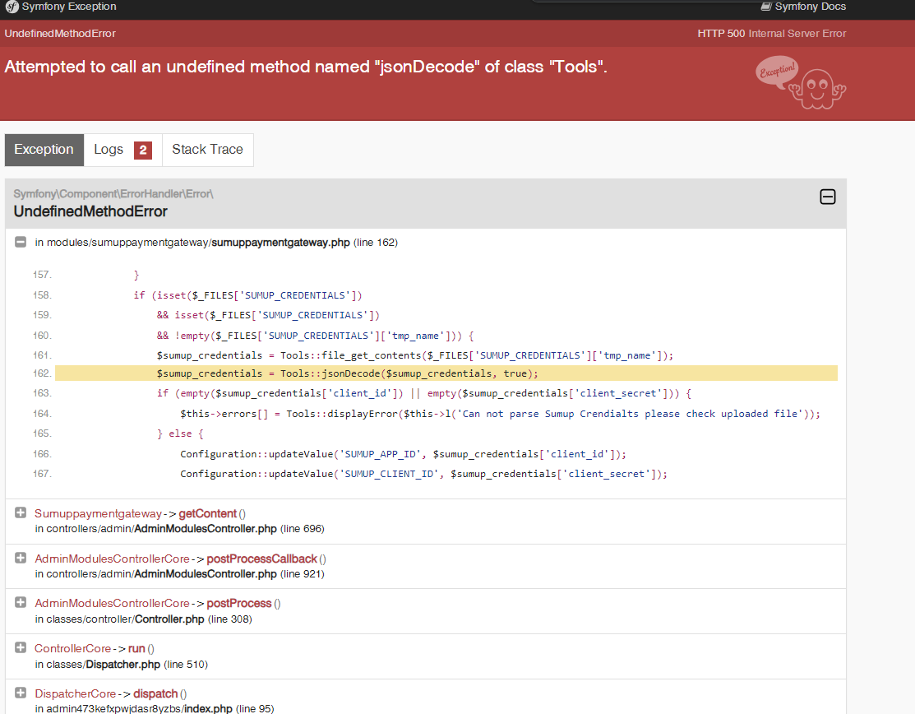Image resolution: width=915 pixels, height=714 pixels.
Task: Switch to the Exception tab
Action: (x=44, y=150)
